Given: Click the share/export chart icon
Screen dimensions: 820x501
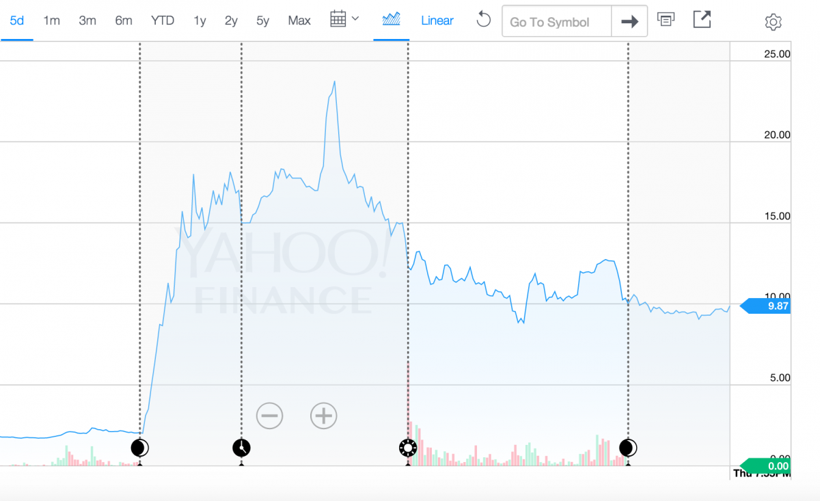Looking at the screenshot, I should click(x=702, y=19).
